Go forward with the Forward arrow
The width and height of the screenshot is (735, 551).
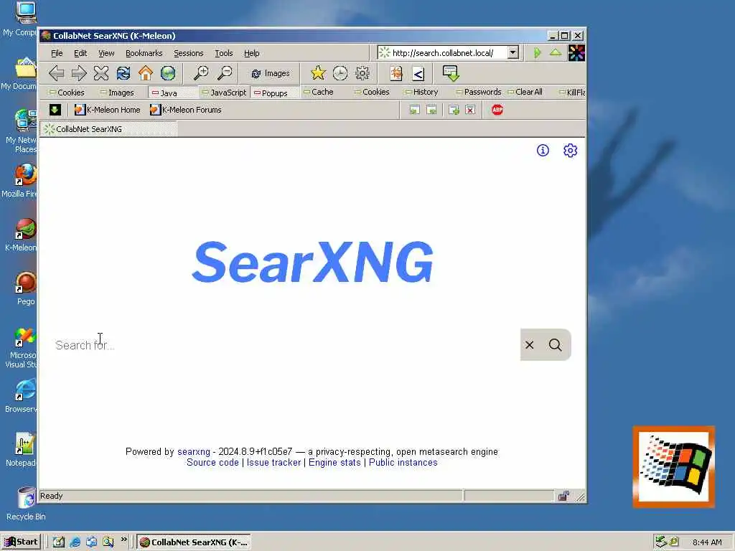click(x=79, y=73)
